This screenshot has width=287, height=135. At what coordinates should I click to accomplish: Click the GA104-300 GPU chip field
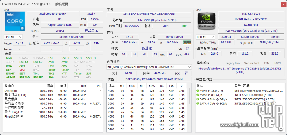(251, 25)
